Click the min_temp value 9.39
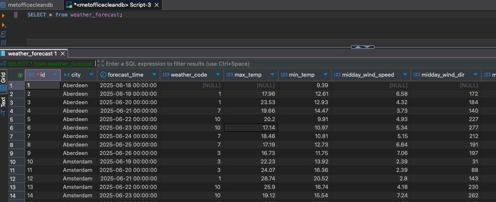 pyautogui.click(x=305, y=85)
